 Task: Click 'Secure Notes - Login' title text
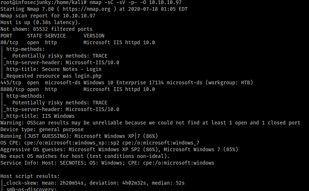pos(72,69)
